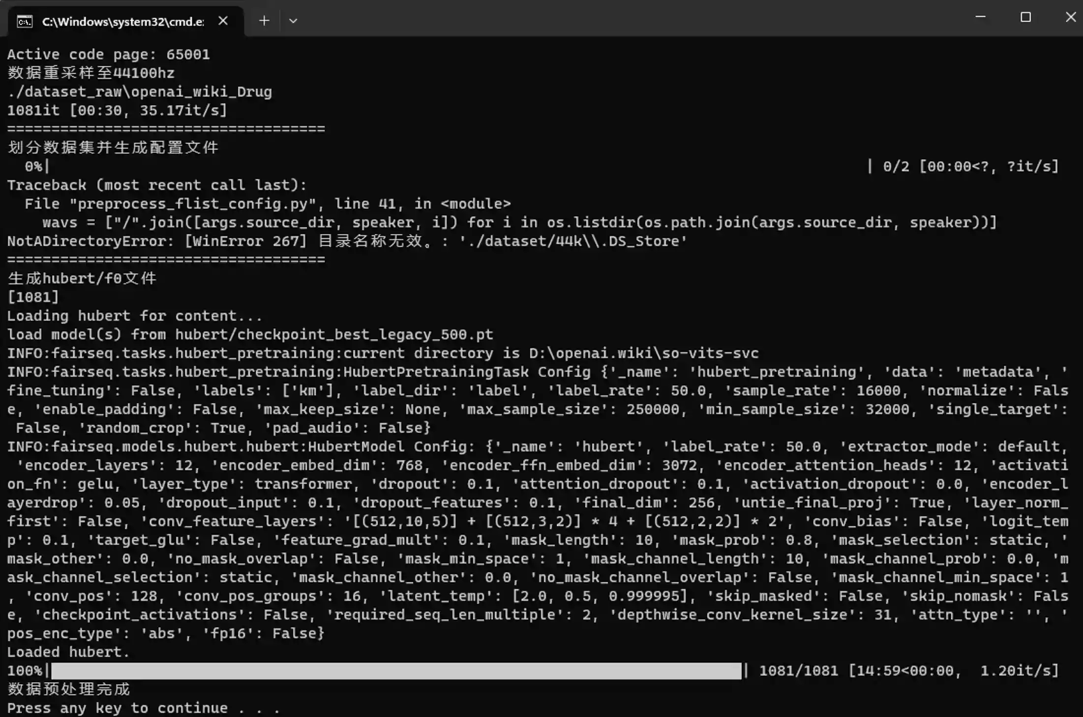The height and width of the screenshot is (717, 1083).
Task: Click the 'checkpoint_best_legacy_500.pt' load line
Action: (250, 335)
